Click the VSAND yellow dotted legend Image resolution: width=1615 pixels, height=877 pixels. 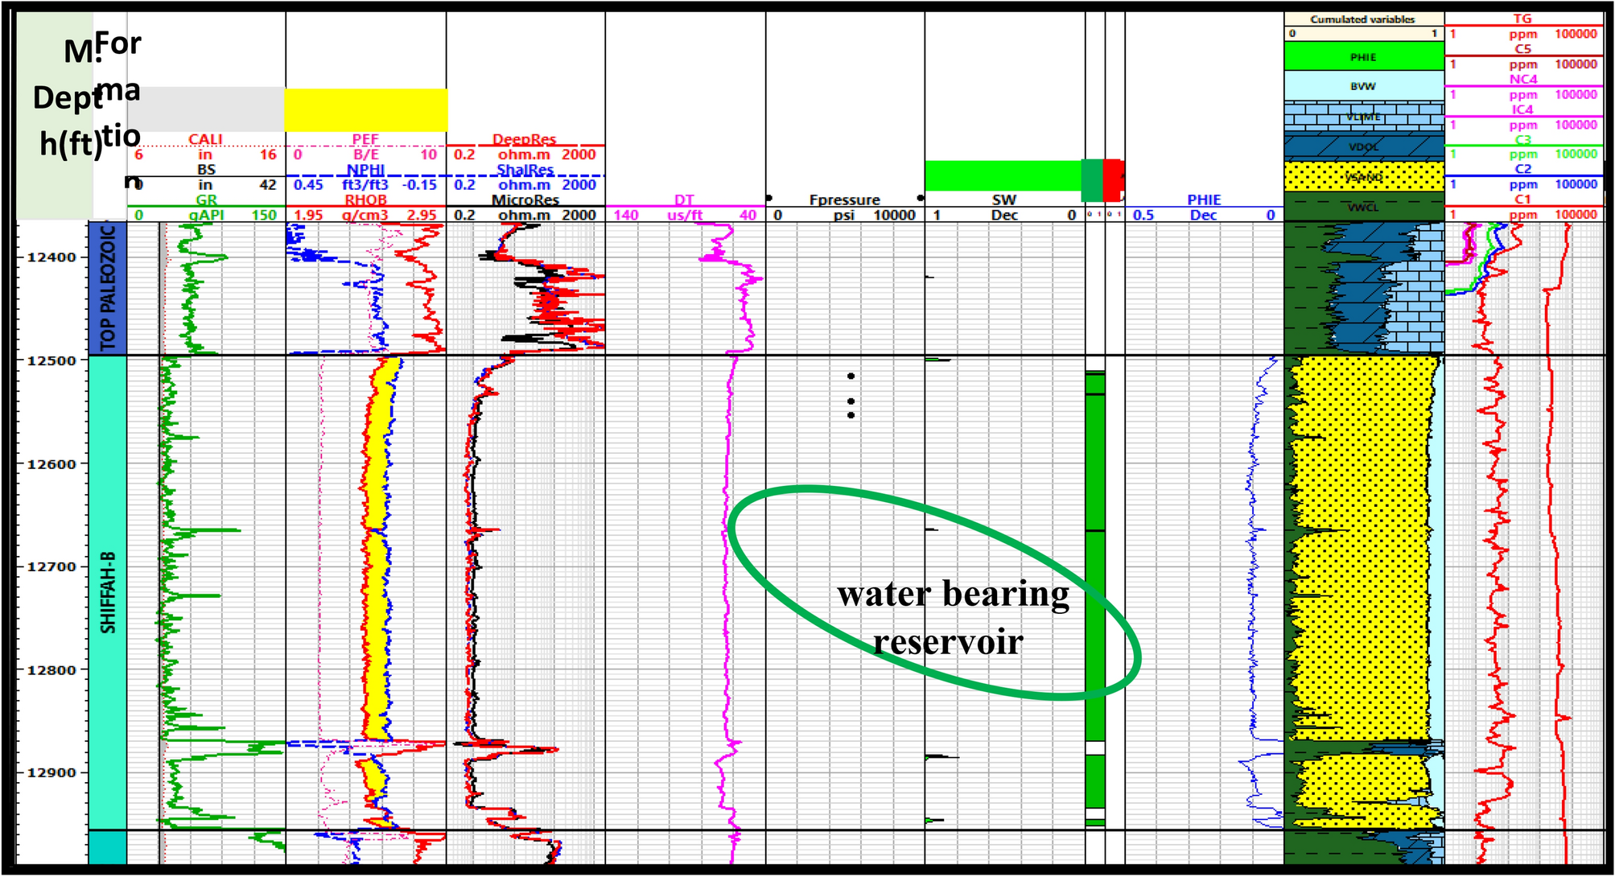(1363, 176)
